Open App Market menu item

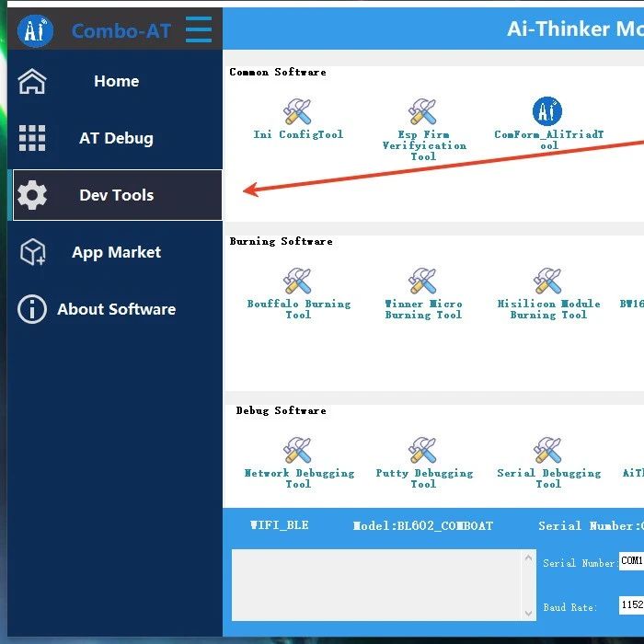115,252
